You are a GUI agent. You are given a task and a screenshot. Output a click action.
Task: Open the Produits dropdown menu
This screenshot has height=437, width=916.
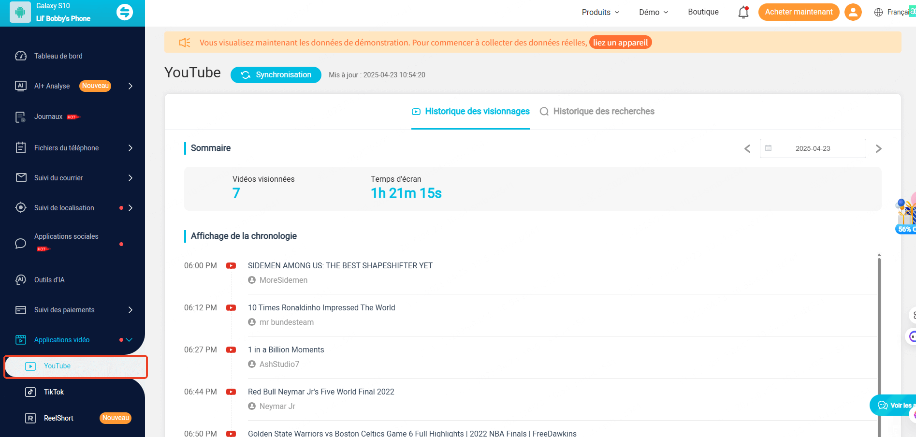point(600,12)
